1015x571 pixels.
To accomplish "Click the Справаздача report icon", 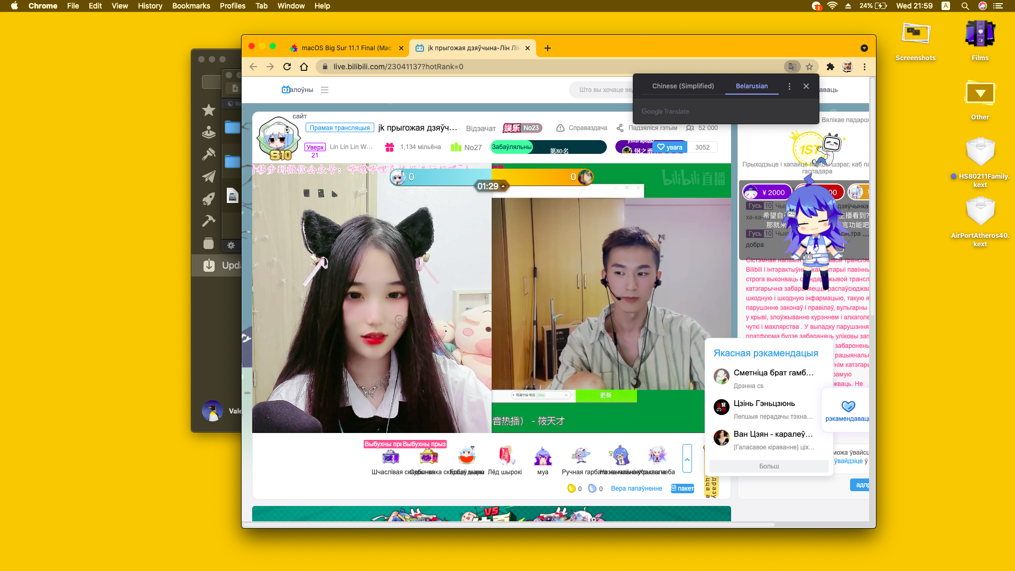I will (x=560, y=128).
